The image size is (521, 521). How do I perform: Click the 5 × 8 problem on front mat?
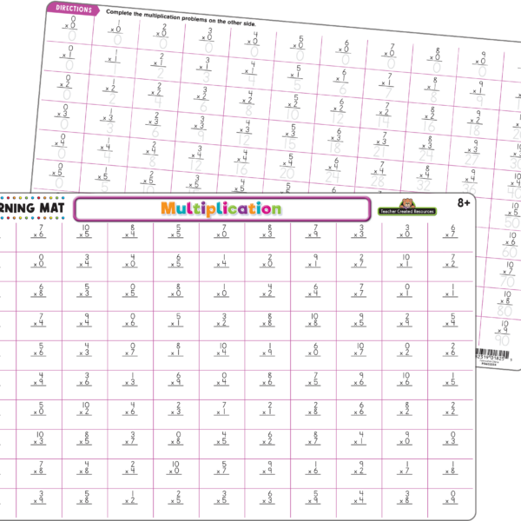click(x=84, y=498)
